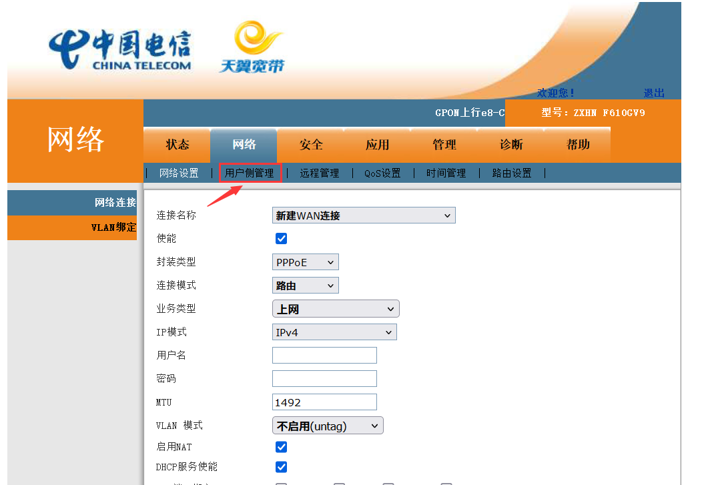Click the 型号: ZXHN F610GV9 text
Viewport: 702px width, 485px height.
[593, 113]
